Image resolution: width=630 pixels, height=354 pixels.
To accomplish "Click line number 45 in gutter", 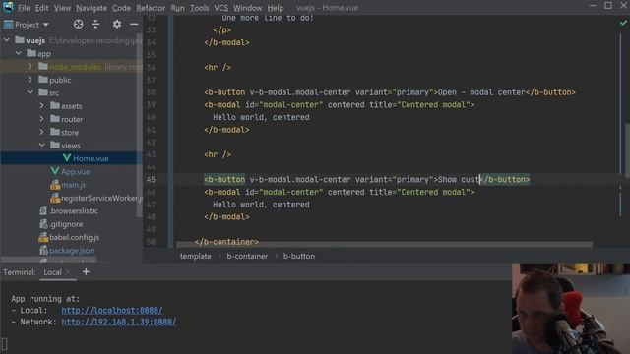I will pyautogui.click(x=151, y=179).
